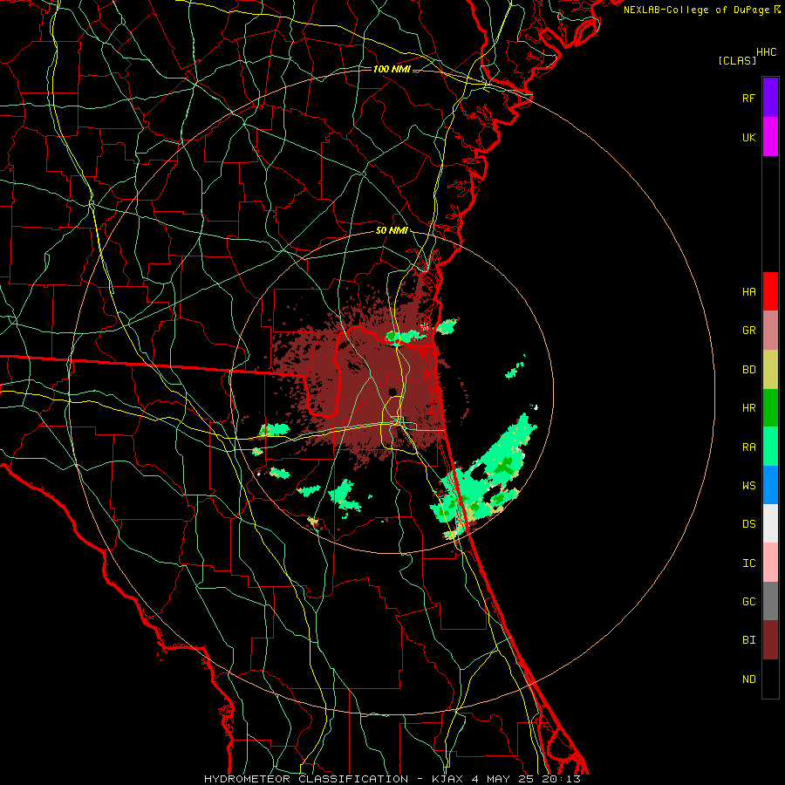The width and height of the screenshot is (785, 785).
Task: Click the BI legend label
Action: pyautogui.click(x=749, y=640)
